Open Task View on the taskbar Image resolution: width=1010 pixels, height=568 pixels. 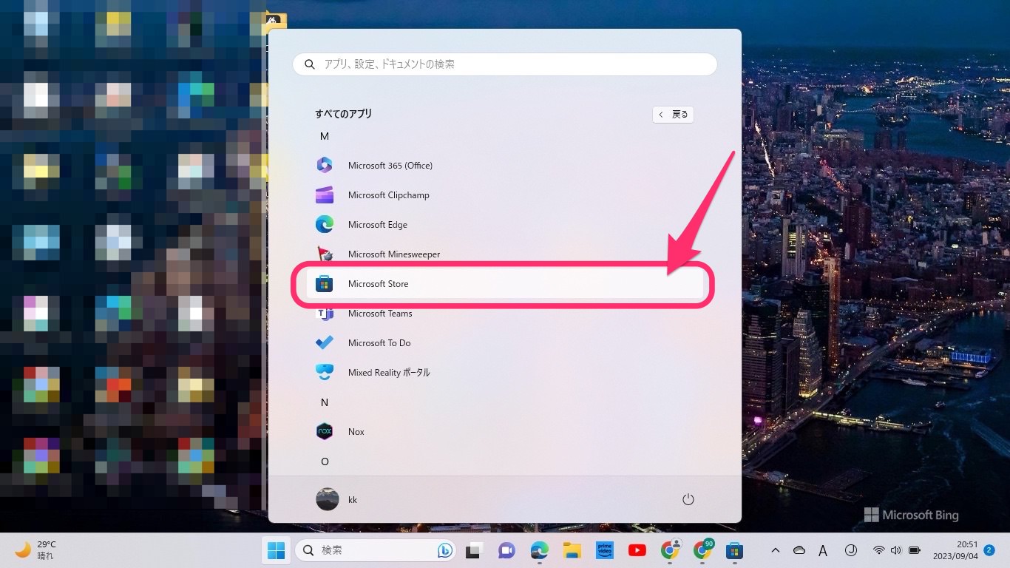474,550
